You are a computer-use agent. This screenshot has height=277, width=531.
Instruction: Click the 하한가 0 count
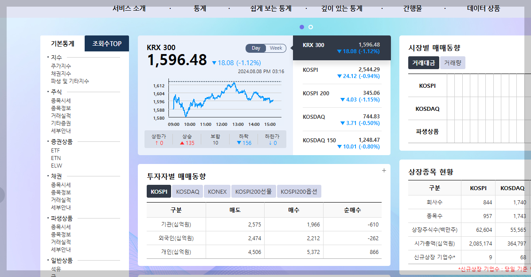click(x=272, y=143)
